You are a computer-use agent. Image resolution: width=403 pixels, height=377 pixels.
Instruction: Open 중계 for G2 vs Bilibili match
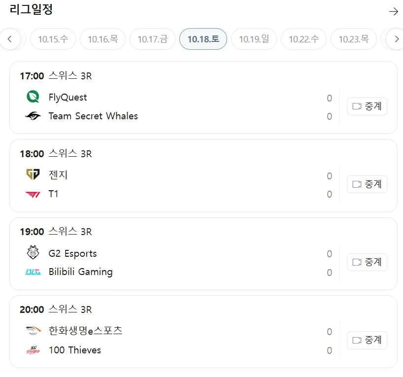coord(367,262)
